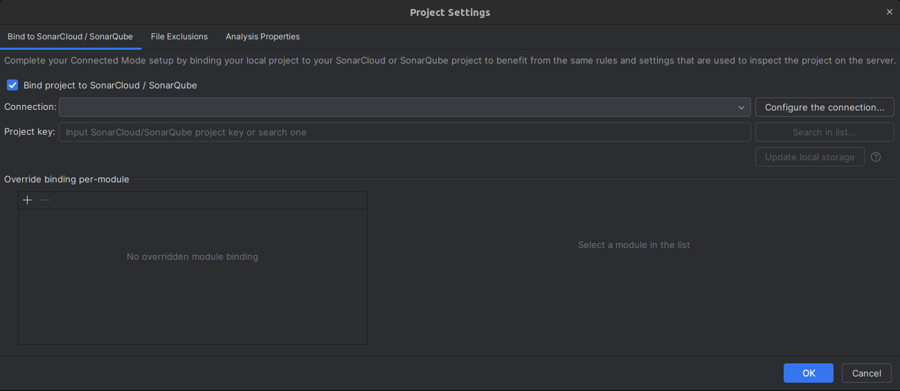Click 'Select a module in the list' text

pos(634,245)
